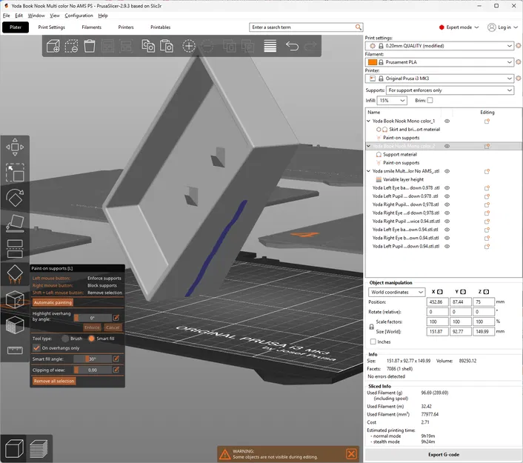Hide Yoda smile Mult...lor No AMS object
The width and height of the screenshot is (523, 463).
447,171
